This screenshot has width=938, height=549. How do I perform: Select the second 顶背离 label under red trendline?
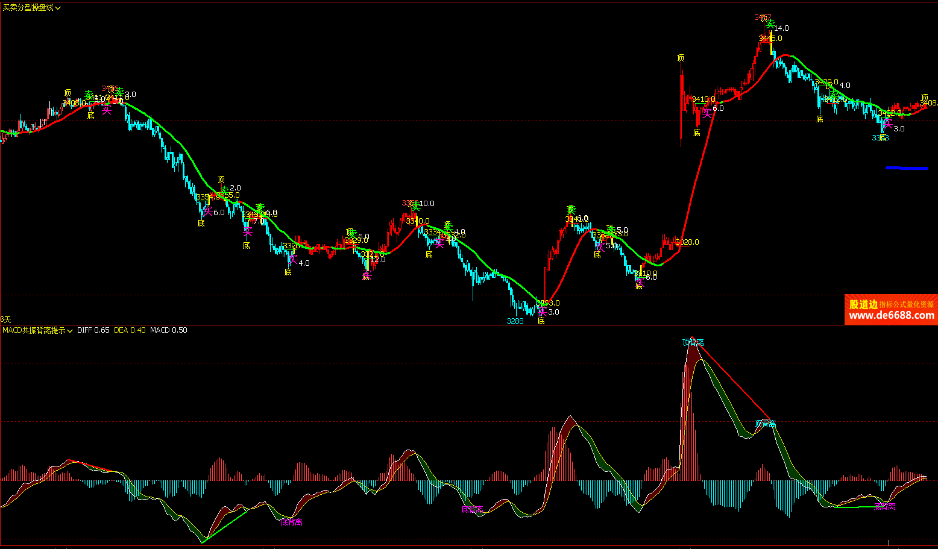766,424
